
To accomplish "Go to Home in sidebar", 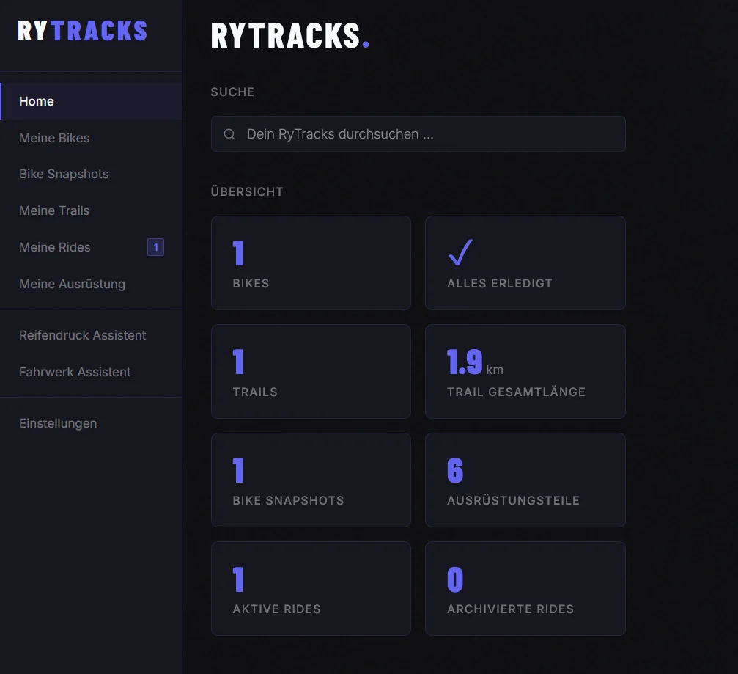I will (92, 101).
